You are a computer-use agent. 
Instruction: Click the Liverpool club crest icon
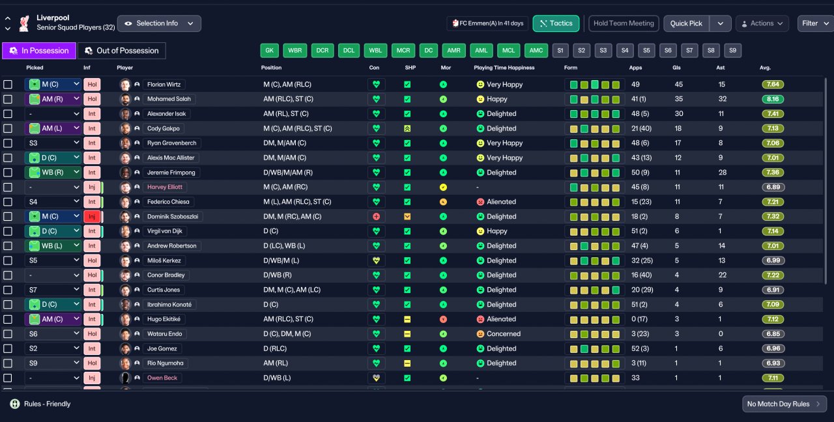25,23
